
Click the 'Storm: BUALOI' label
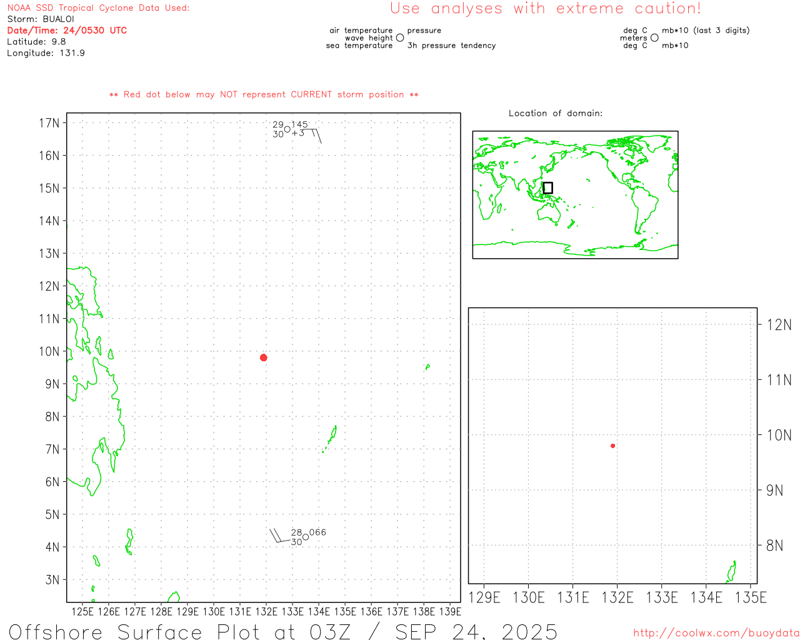(41, 19)
